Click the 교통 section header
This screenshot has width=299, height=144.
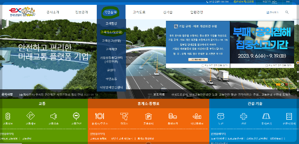point(42,104)
